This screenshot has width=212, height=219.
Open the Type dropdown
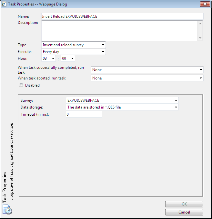click(x=74, y=45)
